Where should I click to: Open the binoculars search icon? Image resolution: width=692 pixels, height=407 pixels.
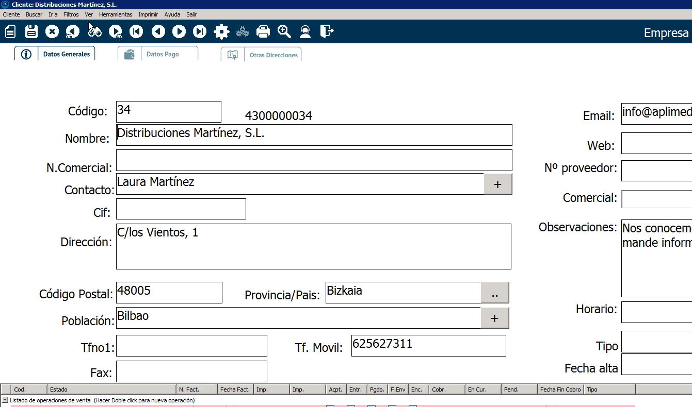tap(94, 32)
